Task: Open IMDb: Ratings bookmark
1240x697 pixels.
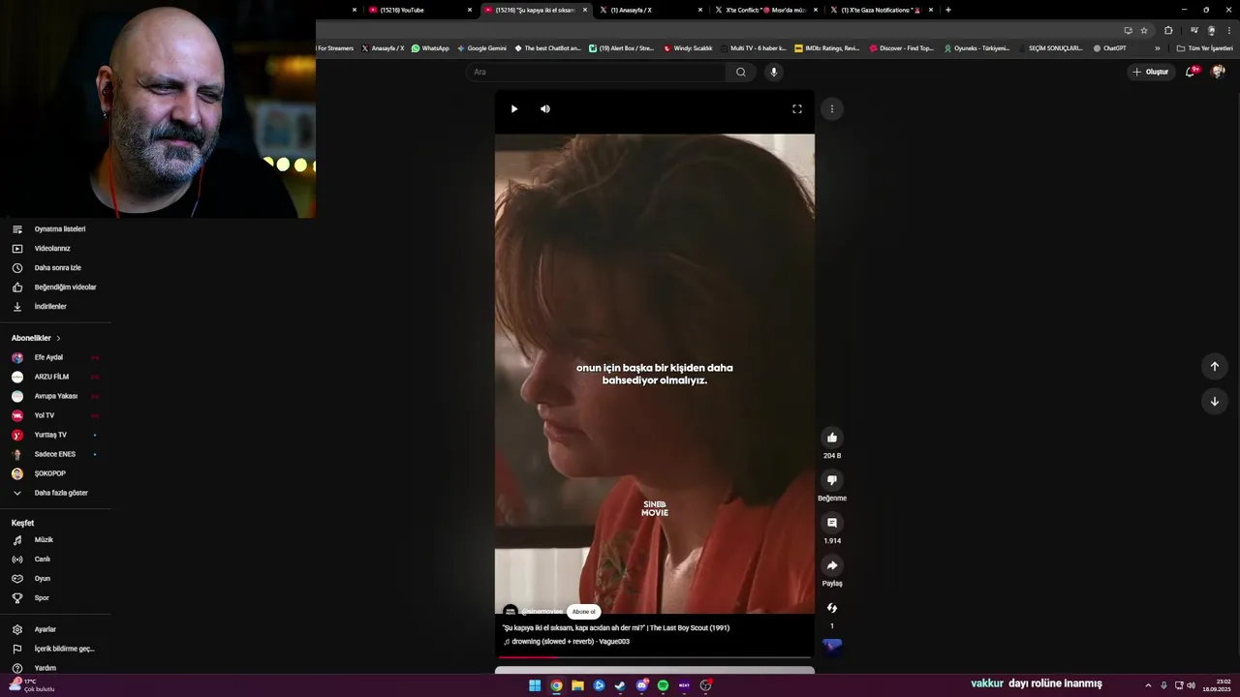Action: [x=826, y=48]
